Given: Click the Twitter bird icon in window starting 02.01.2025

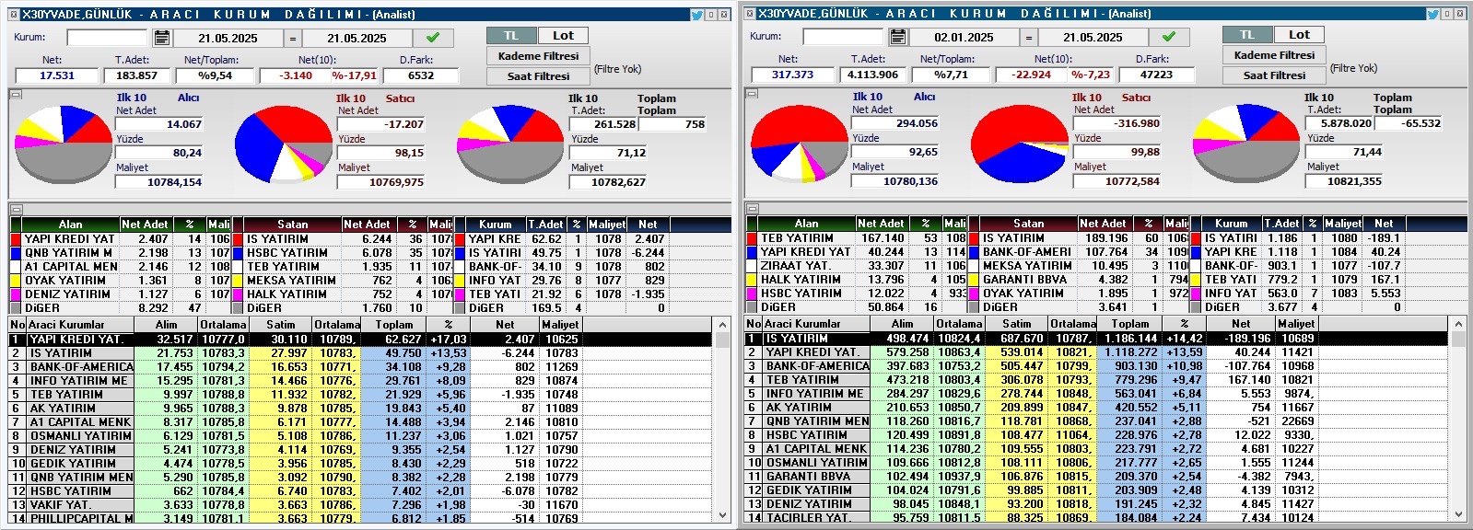Looking at the screenshot, I should [1433, 14].
